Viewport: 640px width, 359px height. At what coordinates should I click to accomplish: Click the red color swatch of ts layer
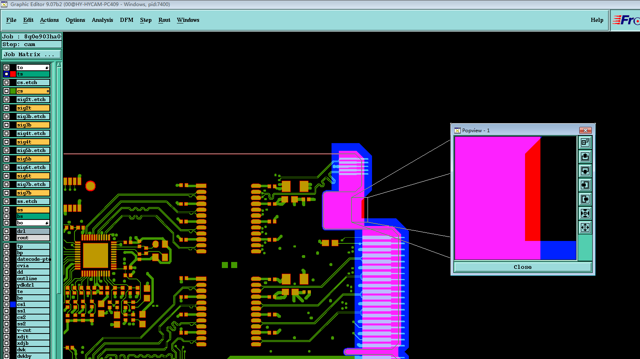tap(13, 74)
